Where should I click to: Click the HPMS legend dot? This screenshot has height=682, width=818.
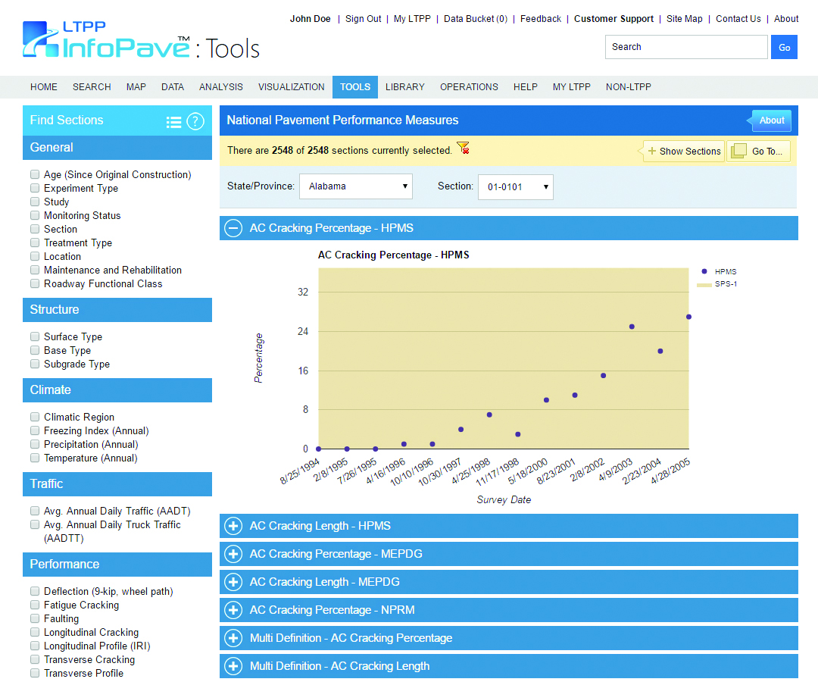coord(704,271)
